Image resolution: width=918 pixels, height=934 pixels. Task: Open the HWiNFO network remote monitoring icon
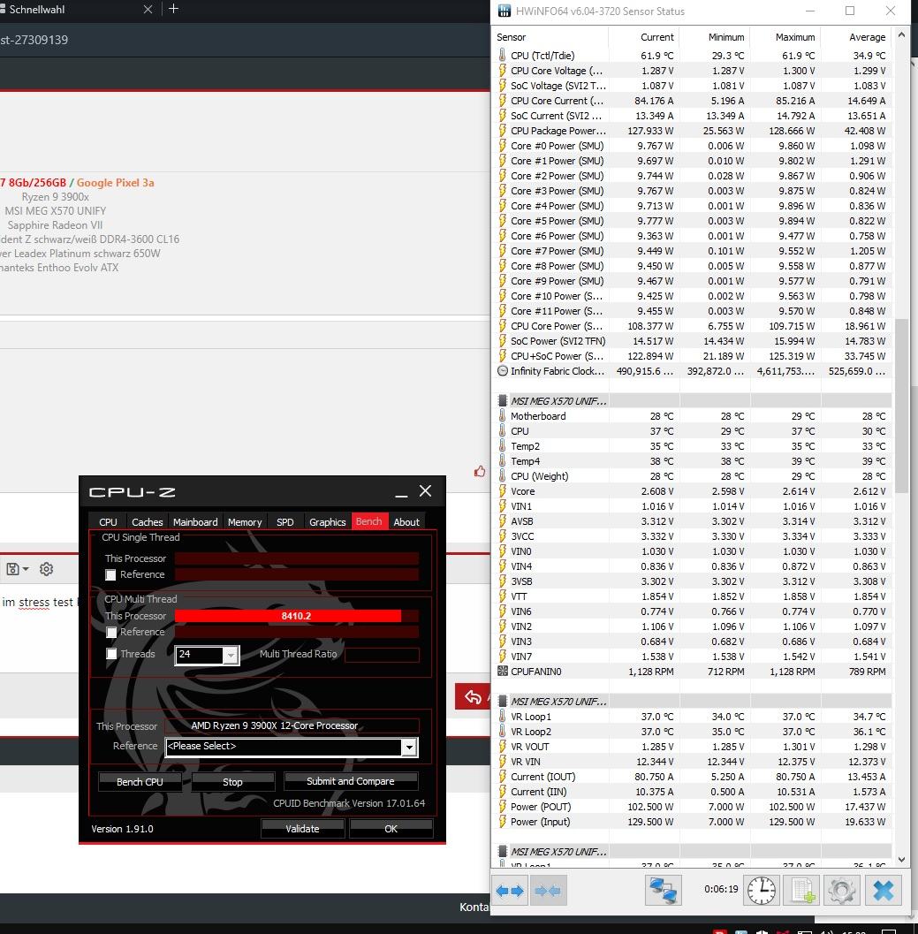663,891
